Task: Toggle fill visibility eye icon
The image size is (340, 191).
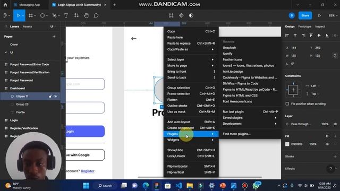Action: point(327,144)
